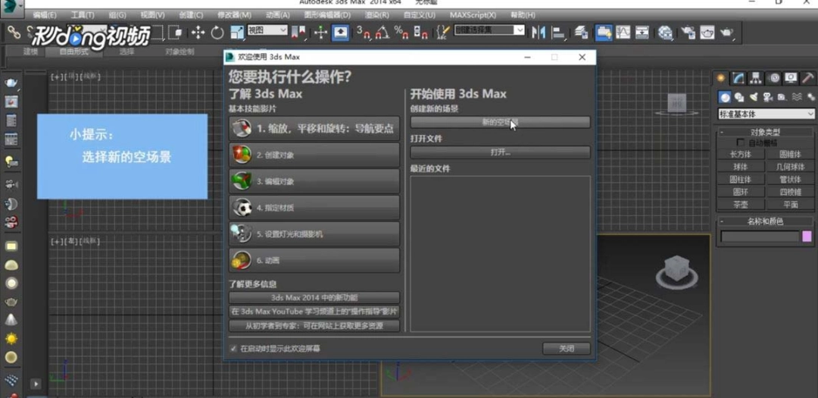Collapse the 对象类型 rollout
The image size is (818, 398).
point(765,132)
